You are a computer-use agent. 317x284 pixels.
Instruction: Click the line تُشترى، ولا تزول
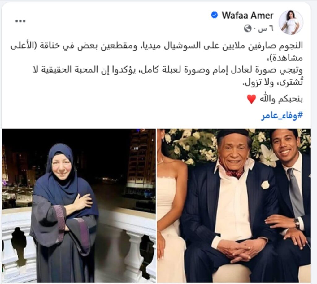(x=272, y=82)
